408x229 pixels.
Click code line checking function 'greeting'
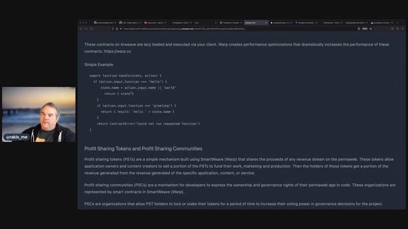(136, 106)
